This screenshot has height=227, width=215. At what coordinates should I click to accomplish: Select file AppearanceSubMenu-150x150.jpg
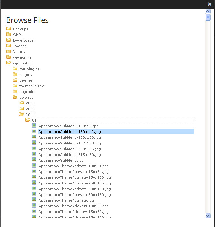[x=70, y=137]
